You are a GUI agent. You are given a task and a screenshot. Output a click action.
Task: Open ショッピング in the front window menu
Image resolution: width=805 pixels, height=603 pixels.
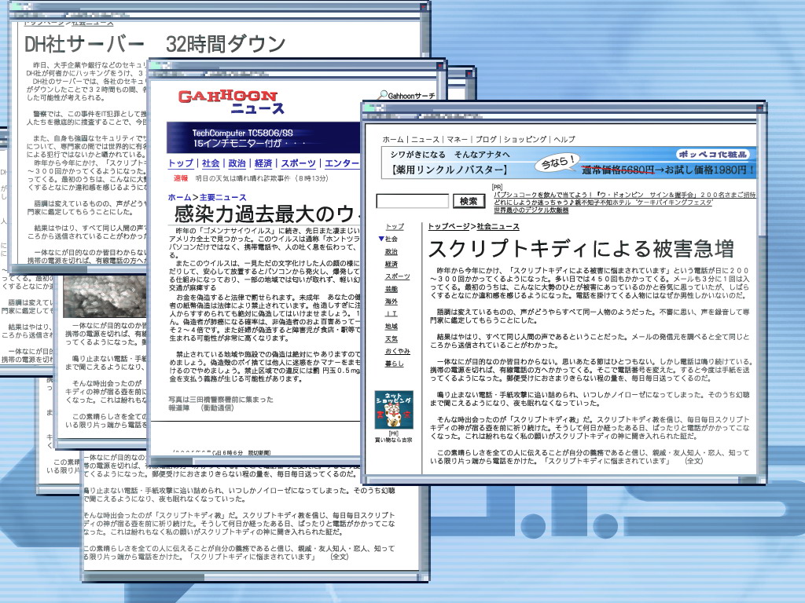[x=524, y=140]
